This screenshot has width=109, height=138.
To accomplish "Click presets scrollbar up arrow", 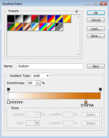I will (x=78, y=17).
